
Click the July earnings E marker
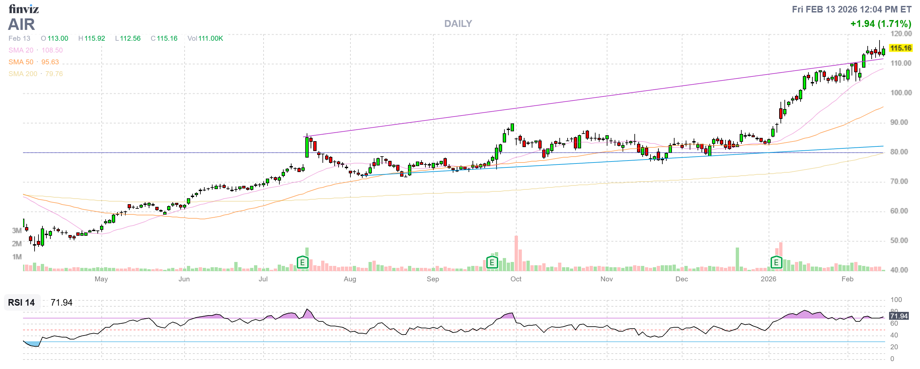tap(302, 263)
